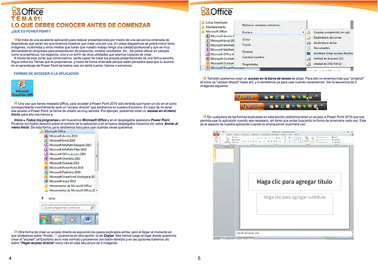Expand the Lotus SmartSuite folder
Image resolution: width=378 pixels, height=267 pixels.
pyautogui.click(x=214, y=23)
